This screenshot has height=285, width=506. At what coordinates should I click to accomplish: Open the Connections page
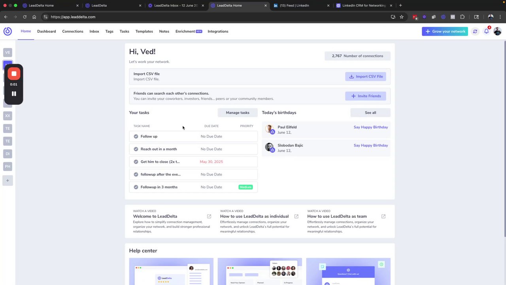tap(73, 31)
